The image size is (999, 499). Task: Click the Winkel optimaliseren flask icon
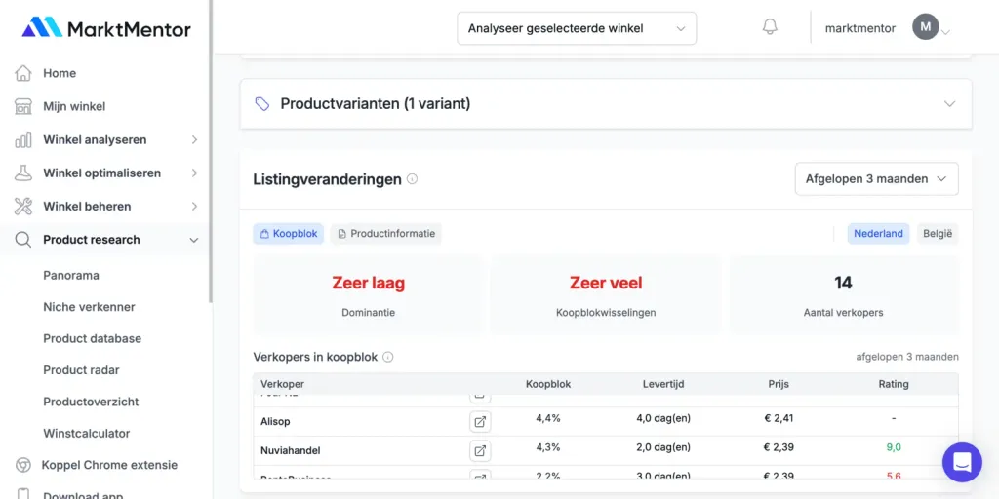tap(23, 173)
